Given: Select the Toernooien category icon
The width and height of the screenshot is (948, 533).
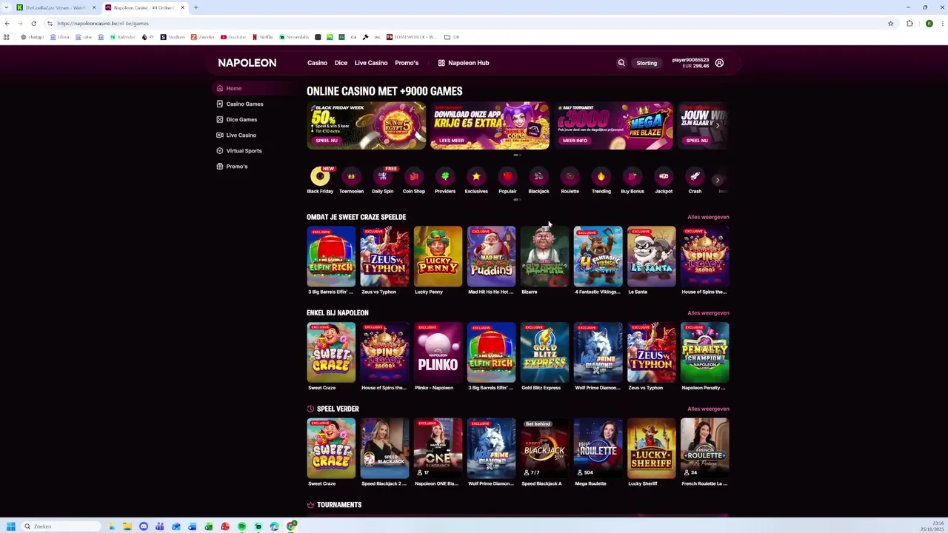Looking at the screenshot, I should click(351, 176).
